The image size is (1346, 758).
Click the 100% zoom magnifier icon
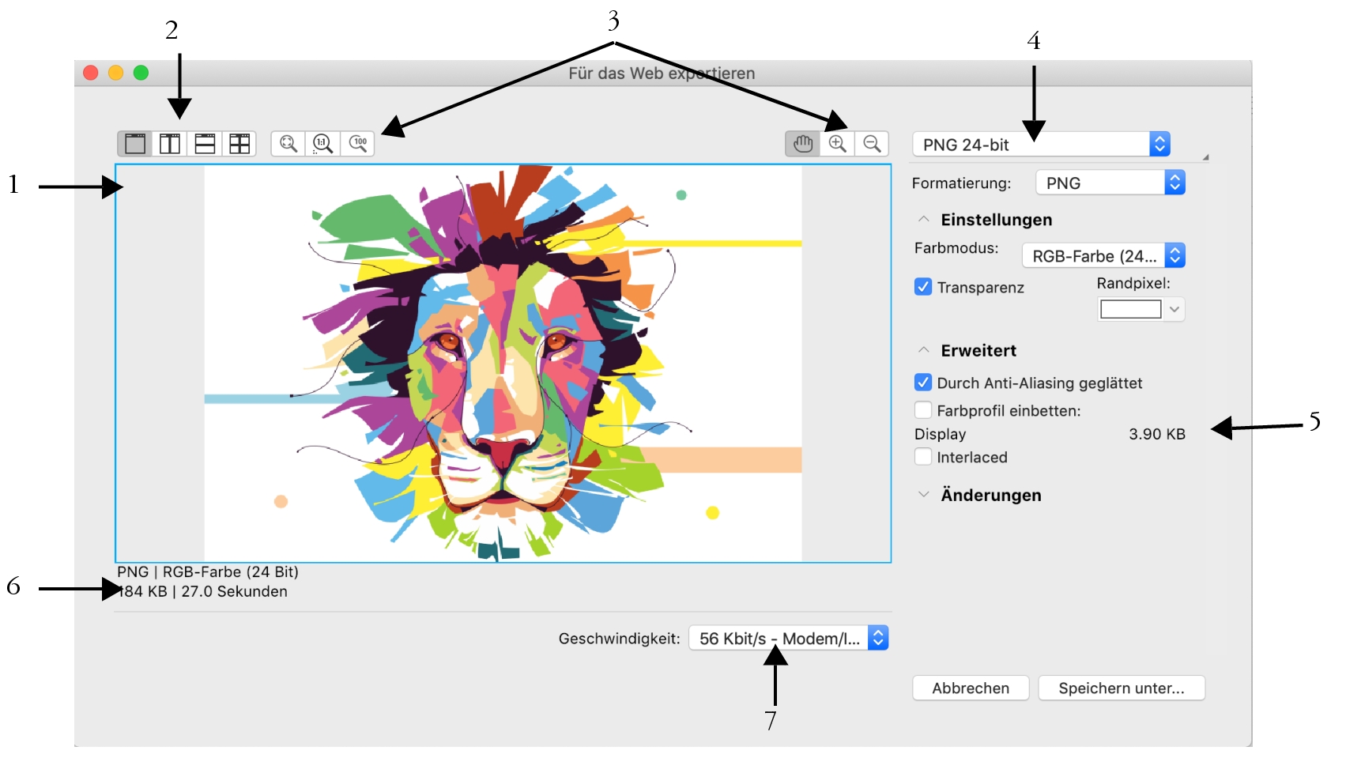tap(358, 144)
